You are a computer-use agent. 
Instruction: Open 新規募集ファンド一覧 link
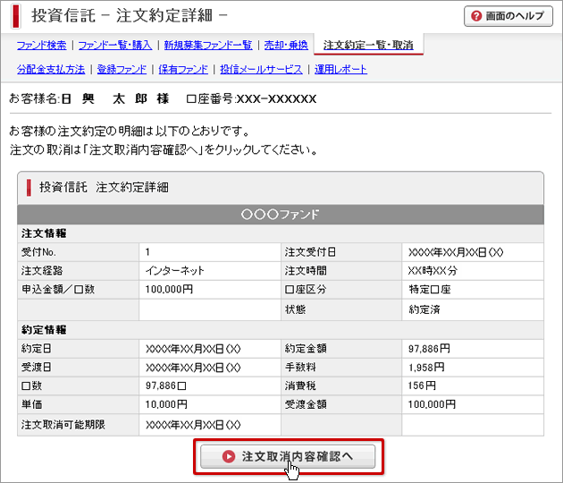[207, 45]
